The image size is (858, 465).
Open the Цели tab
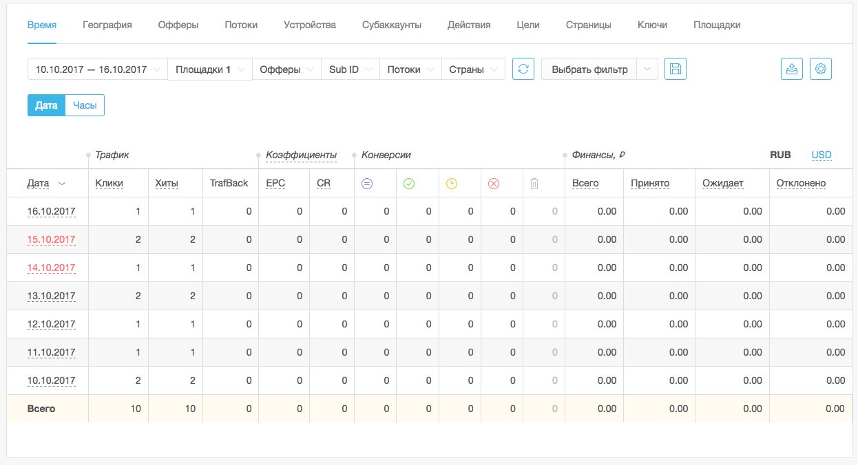[528, 25]
